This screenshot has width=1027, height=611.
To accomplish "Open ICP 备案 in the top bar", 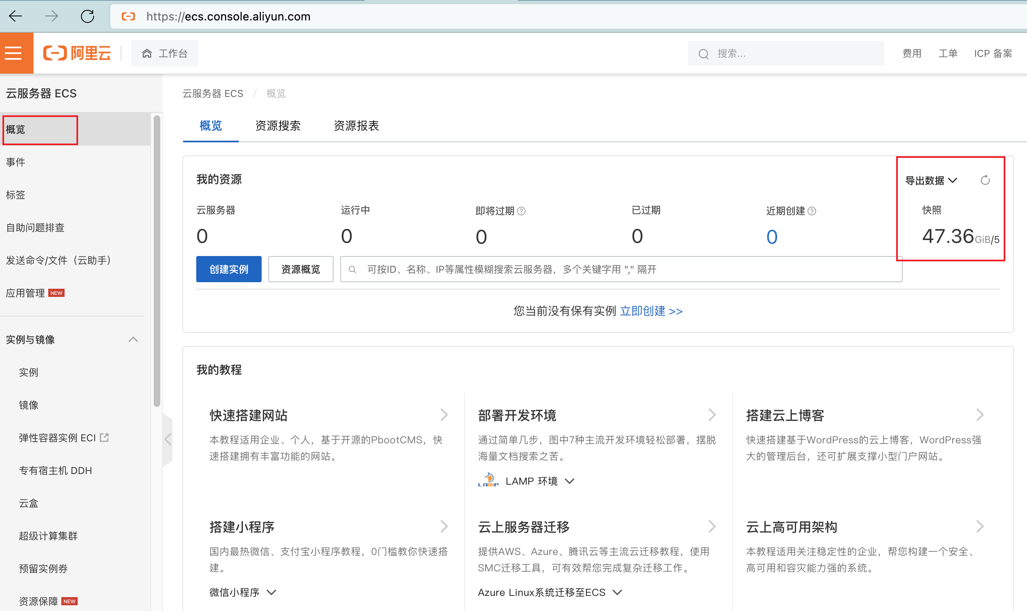I will (993, 54).
